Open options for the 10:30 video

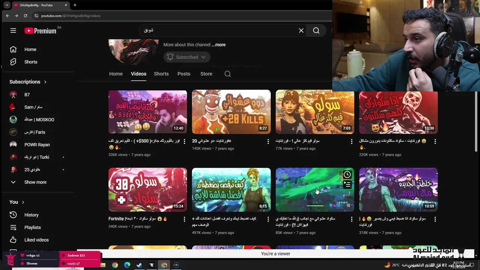pyautogui.click(x=435, y=141)
